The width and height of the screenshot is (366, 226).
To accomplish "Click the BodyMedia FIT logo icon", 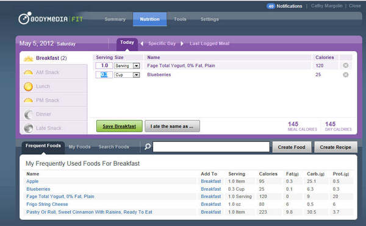I will pyautogui.click(x=24, y=18).
